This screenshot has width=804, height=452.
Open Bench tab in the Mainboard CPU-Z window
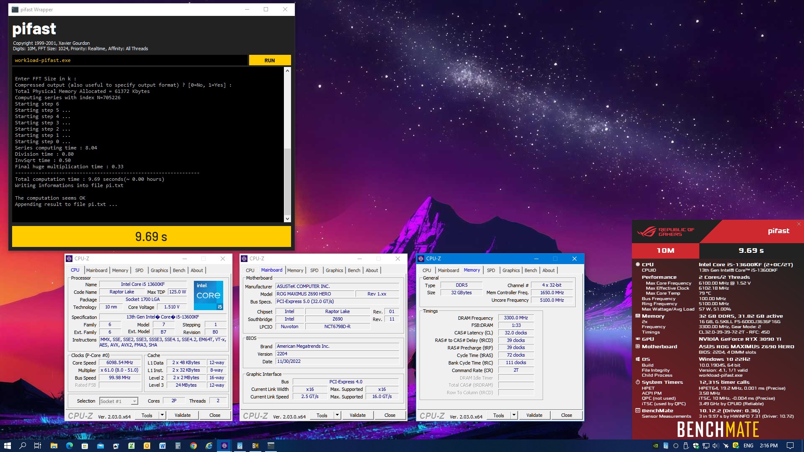(354, 270)
